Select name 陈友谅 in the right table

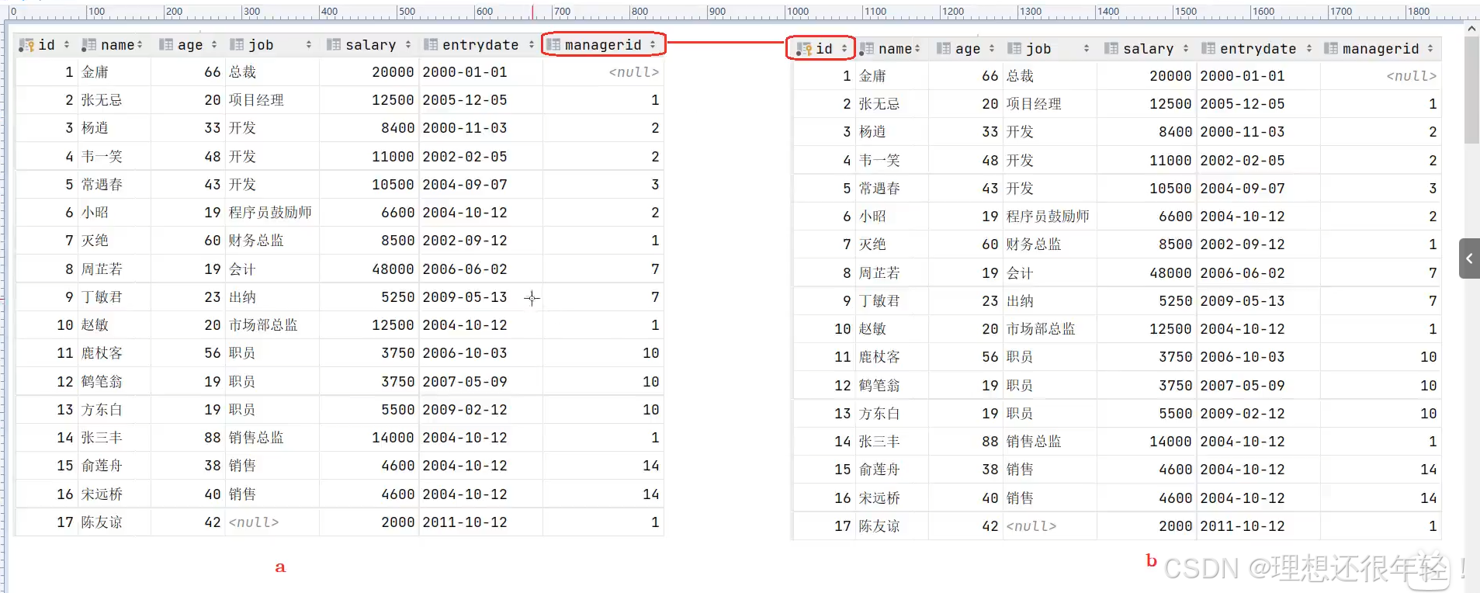(879, 526)
